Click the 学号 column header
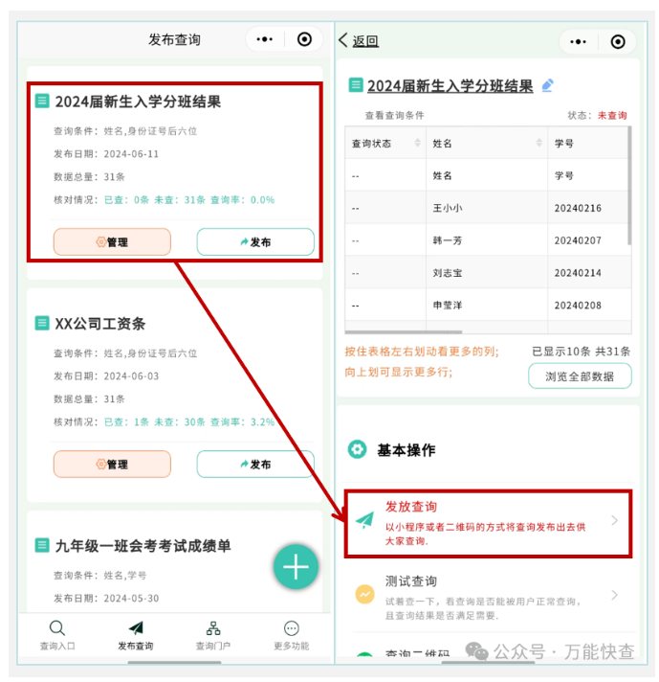Screen dimensions: 659x682 (564, 143)
